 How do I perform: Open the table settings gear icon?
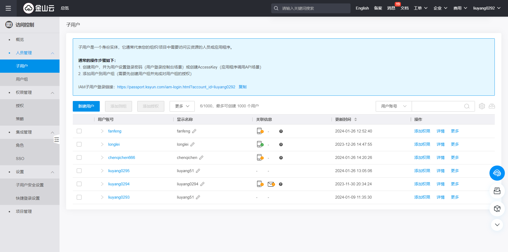482,106
